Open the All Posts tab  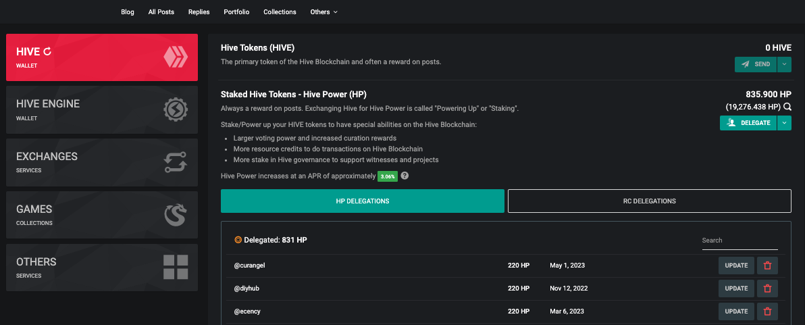161,11
